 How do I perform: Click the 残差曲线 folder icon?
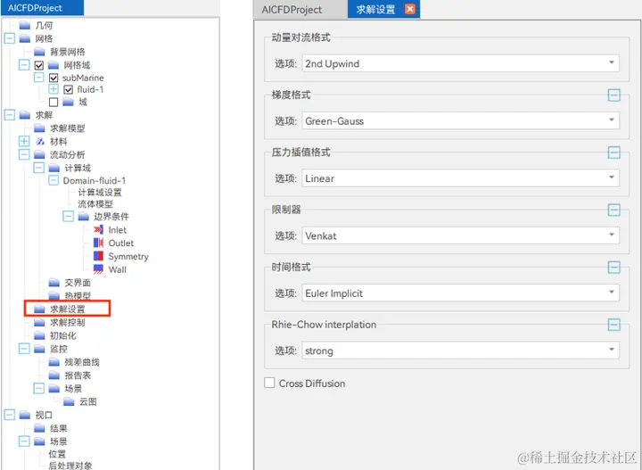coord(54,362)
